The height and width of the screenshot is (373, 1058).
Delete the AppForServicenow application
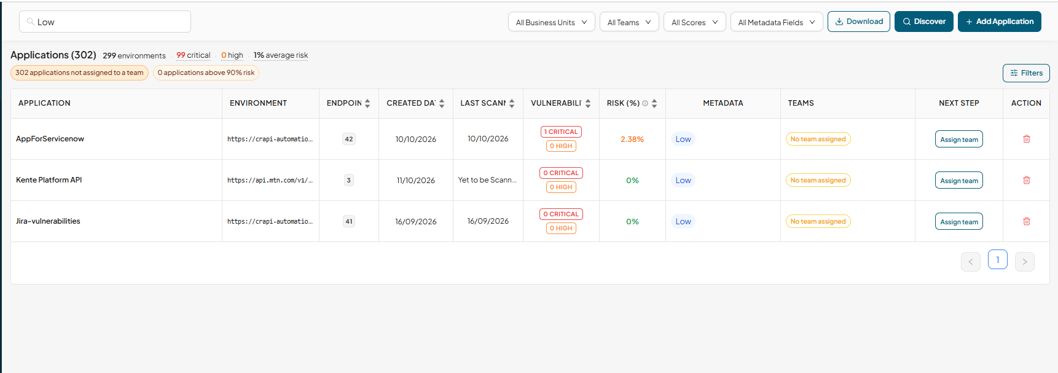pyautogui.click(x=1027, y=139)
